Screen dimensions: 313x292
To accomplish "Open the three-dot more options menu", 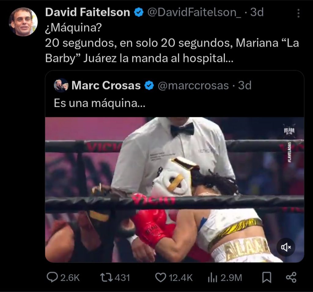I will click(x=298, y=13).
